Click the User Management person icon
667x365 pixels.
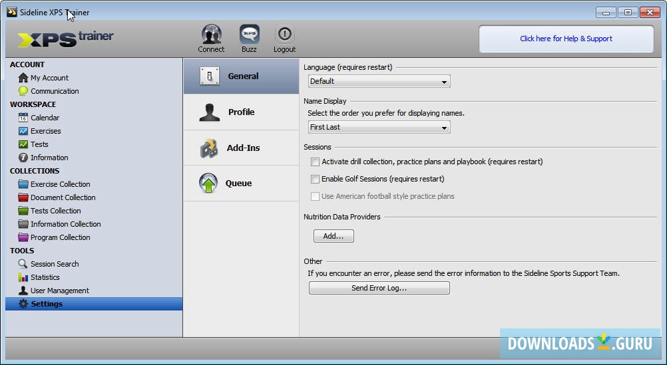[x=23, y=291]
